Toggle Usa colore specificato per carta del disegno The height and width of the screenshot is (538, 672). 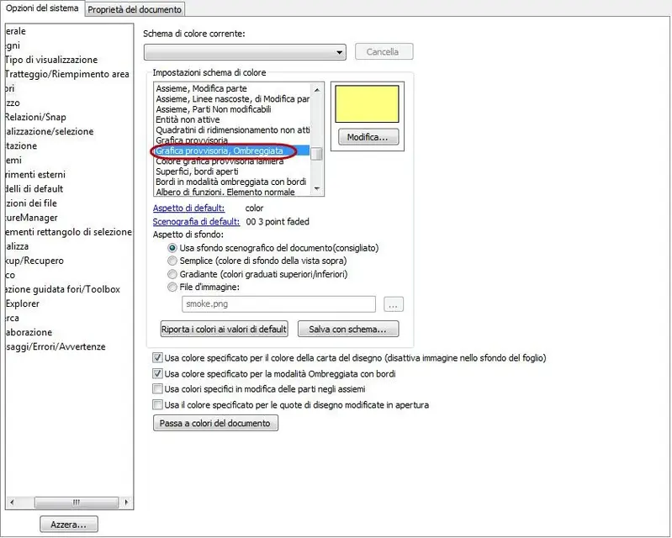tap(158, 357)
